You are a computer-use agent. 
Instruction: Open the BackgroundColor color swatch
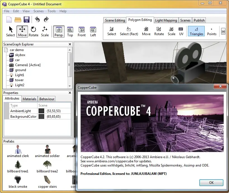(x=41, y=116)
